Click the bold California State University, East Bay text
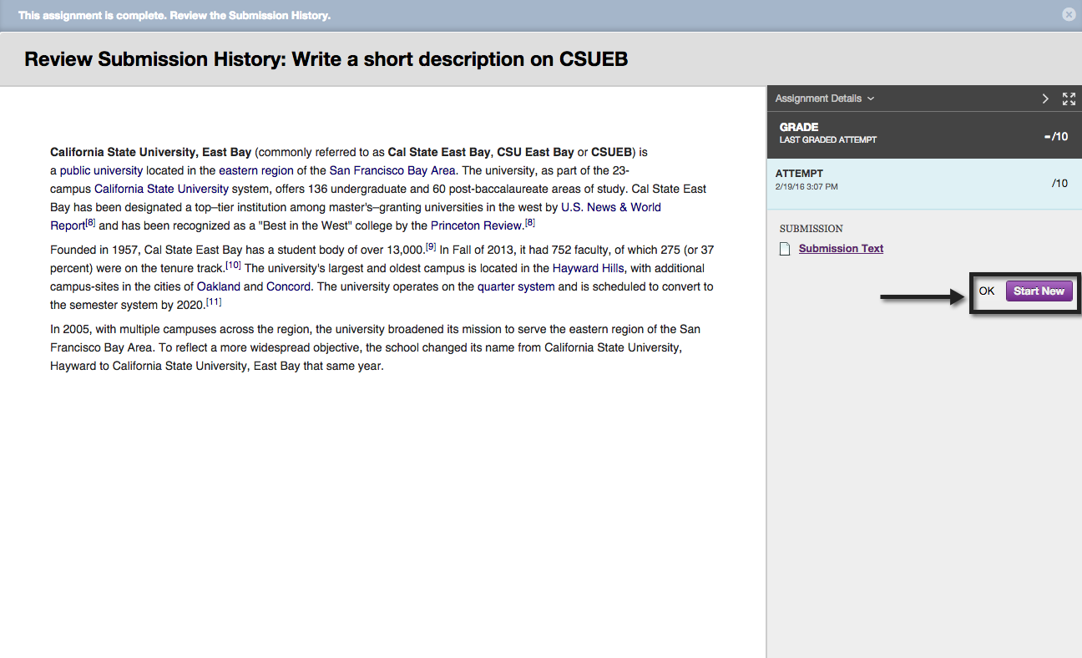1082x658 pixels. click(150, 152)
